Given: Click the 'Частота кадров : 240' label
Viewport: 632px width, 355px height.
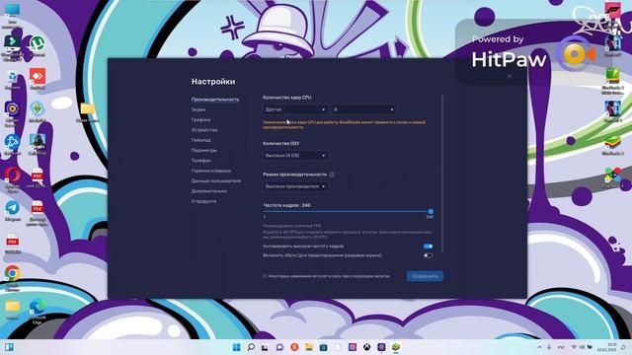Looking at the screenshot, I should pos(287,205).
